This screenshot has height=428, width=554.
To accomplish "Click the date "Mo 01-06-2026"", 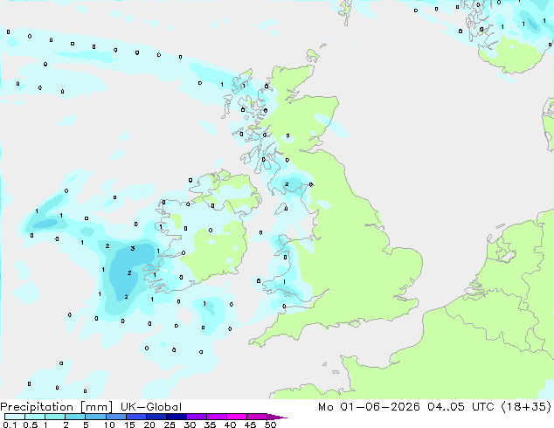I will coord(369,407).
